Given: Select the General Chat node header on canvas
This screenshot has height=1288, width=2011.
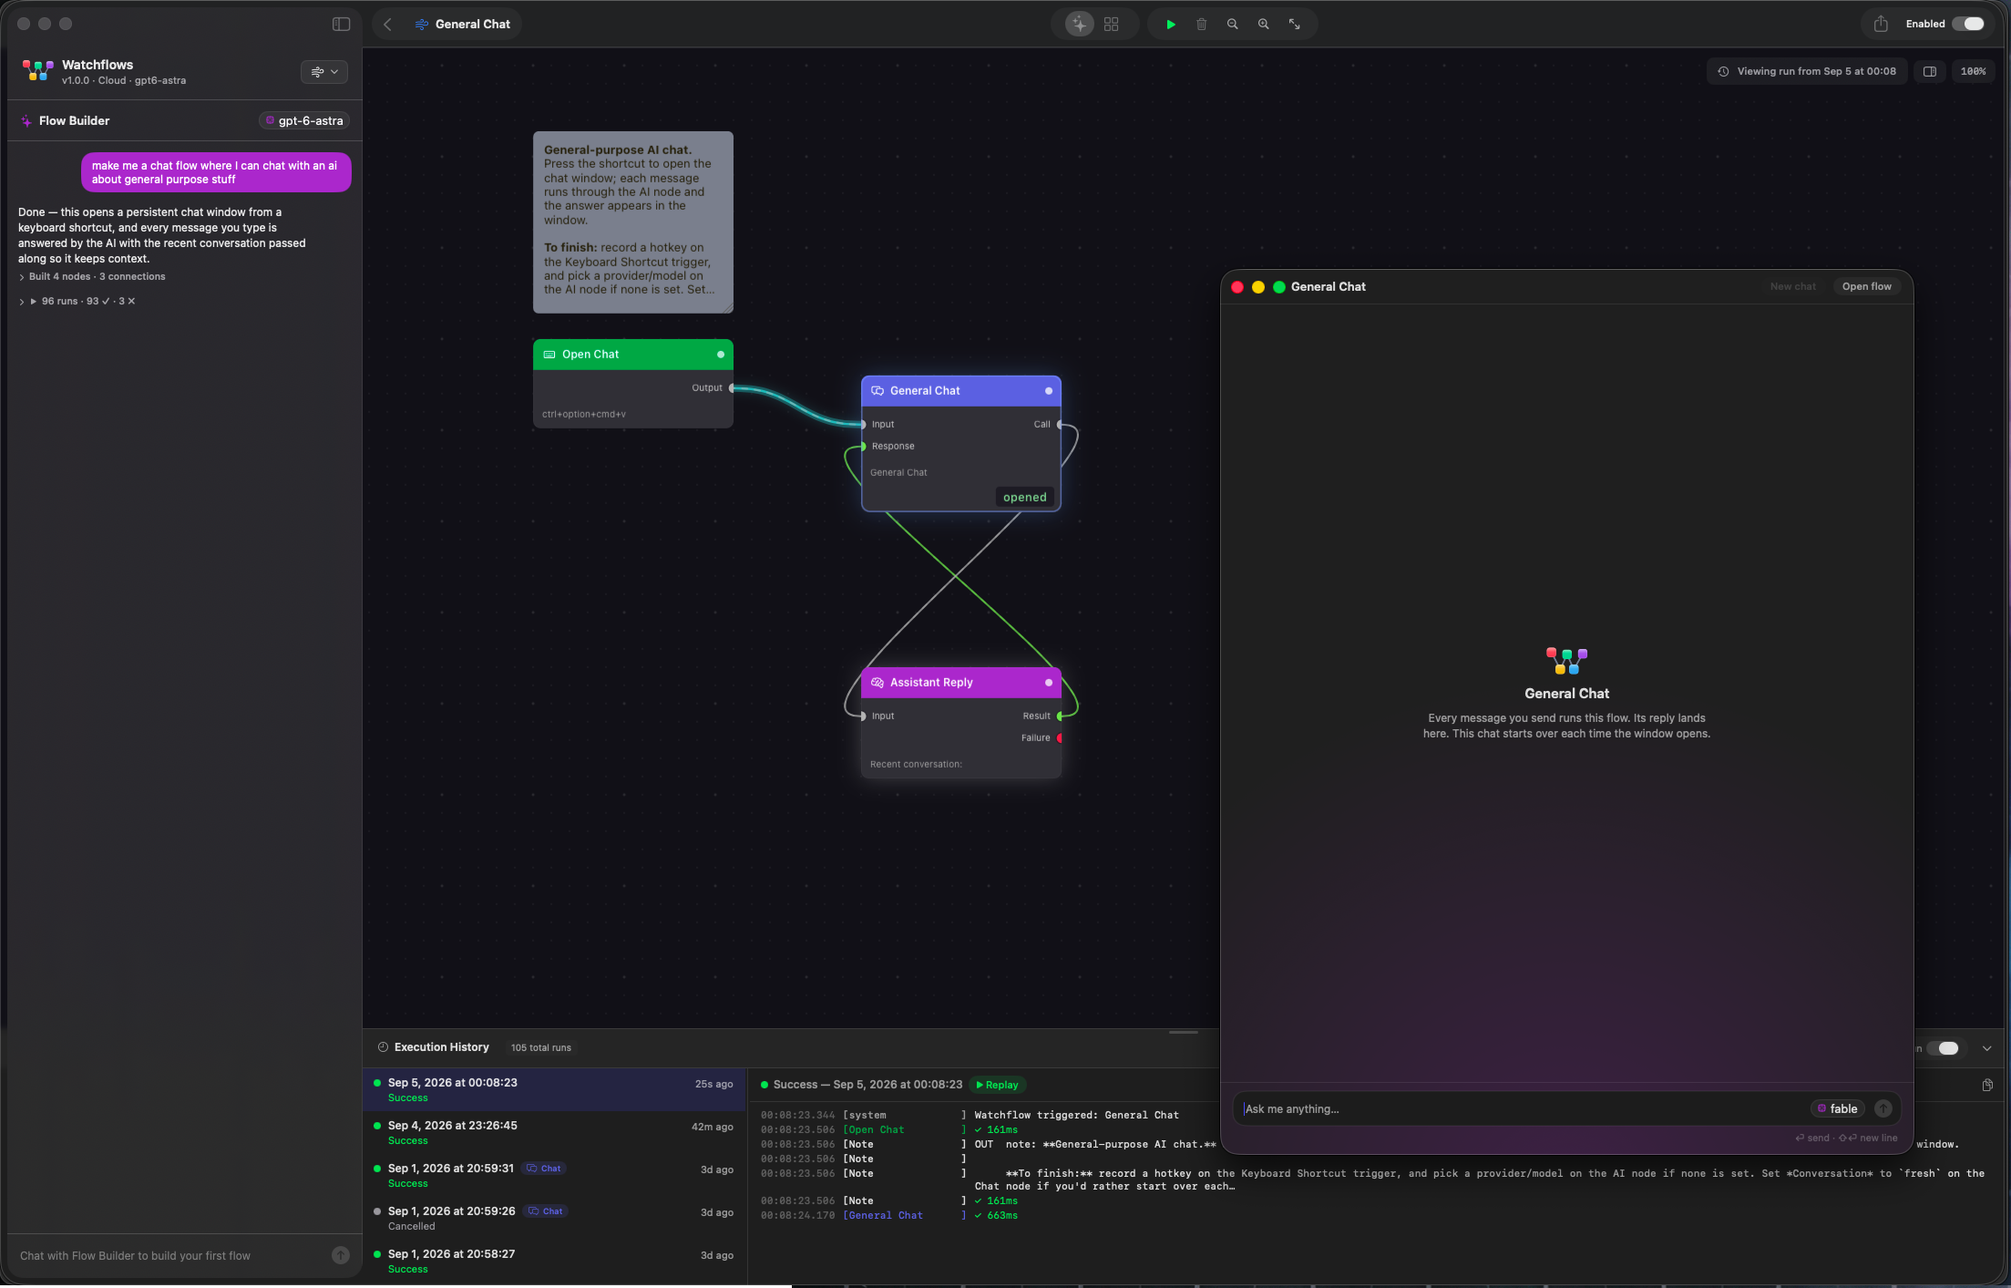Looking at the screenshot, I should click(961, 390).
